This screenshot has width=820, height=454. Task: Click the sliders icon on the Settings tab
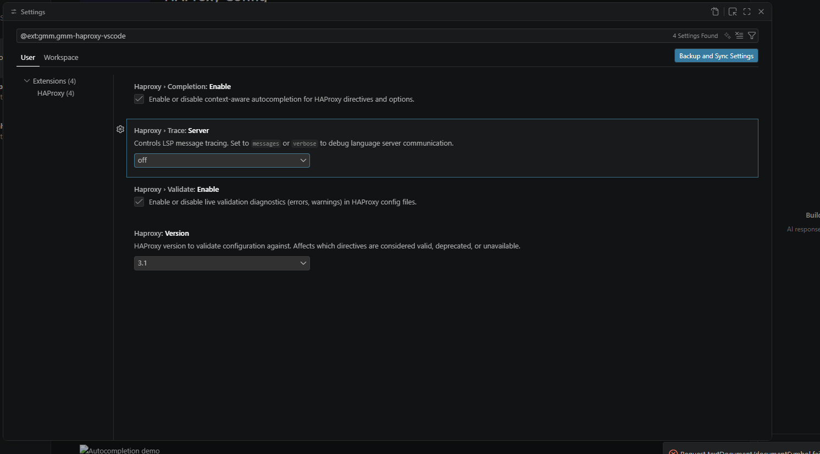13,12
